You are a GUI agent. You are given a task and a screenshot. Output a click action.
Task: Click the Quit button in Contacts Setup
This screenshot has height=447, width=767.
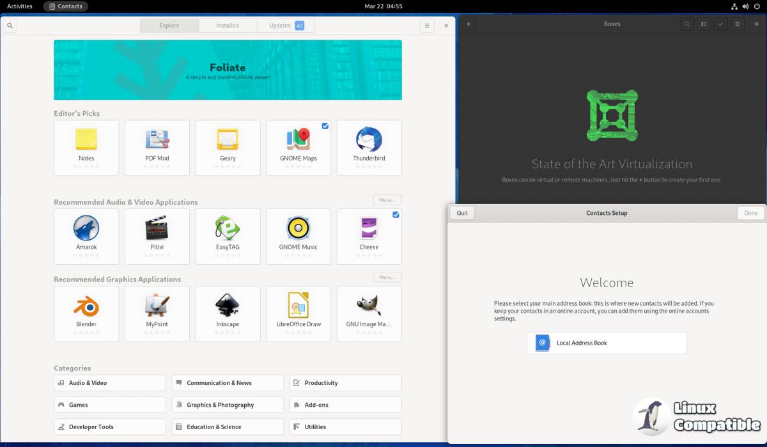tap(462, 213)
